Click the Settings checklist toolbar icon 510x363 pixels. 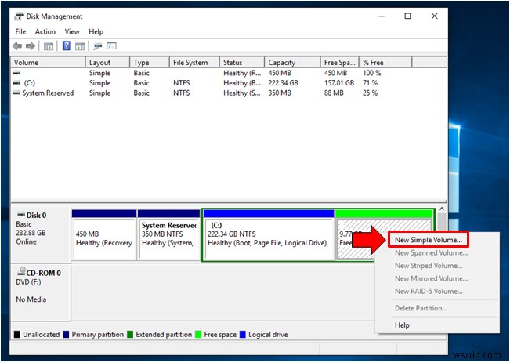pos(111,46)
